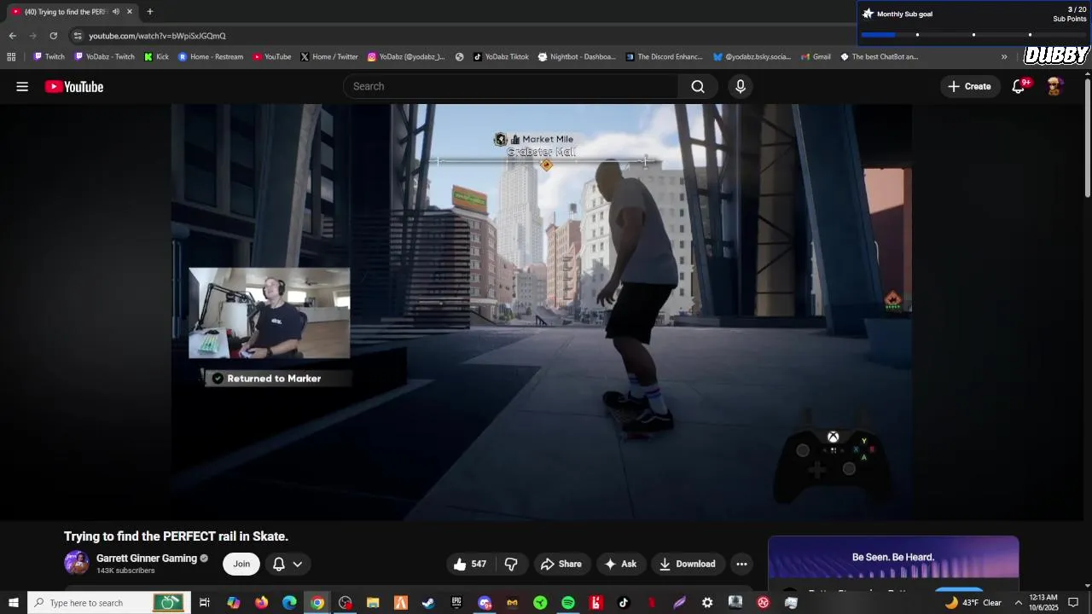The width and height of the screenshot is (1092, 614).
Task: Like the video with thumbs up
Action: (469, 564)
